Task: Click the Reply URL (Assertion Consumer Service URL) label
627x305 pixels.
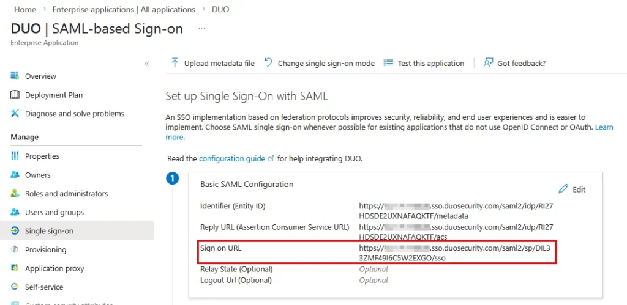Action: [x=275, y=227]
